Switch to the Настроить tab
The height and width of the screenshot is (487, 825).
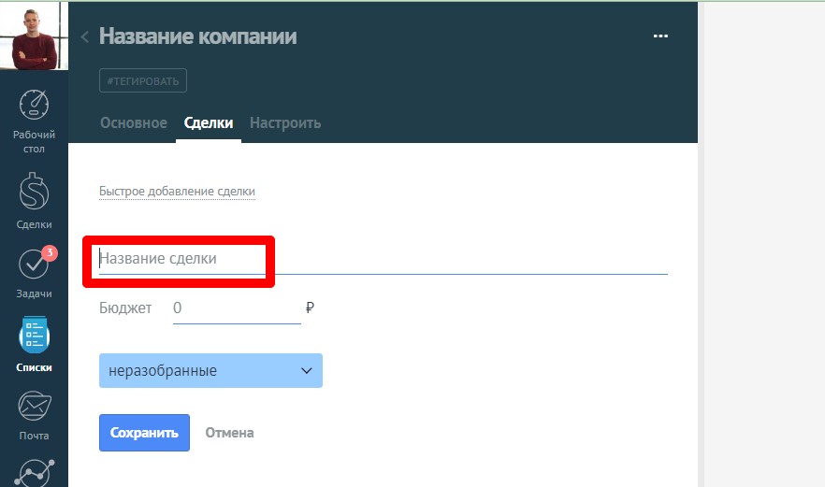click(x=285, y=122)
